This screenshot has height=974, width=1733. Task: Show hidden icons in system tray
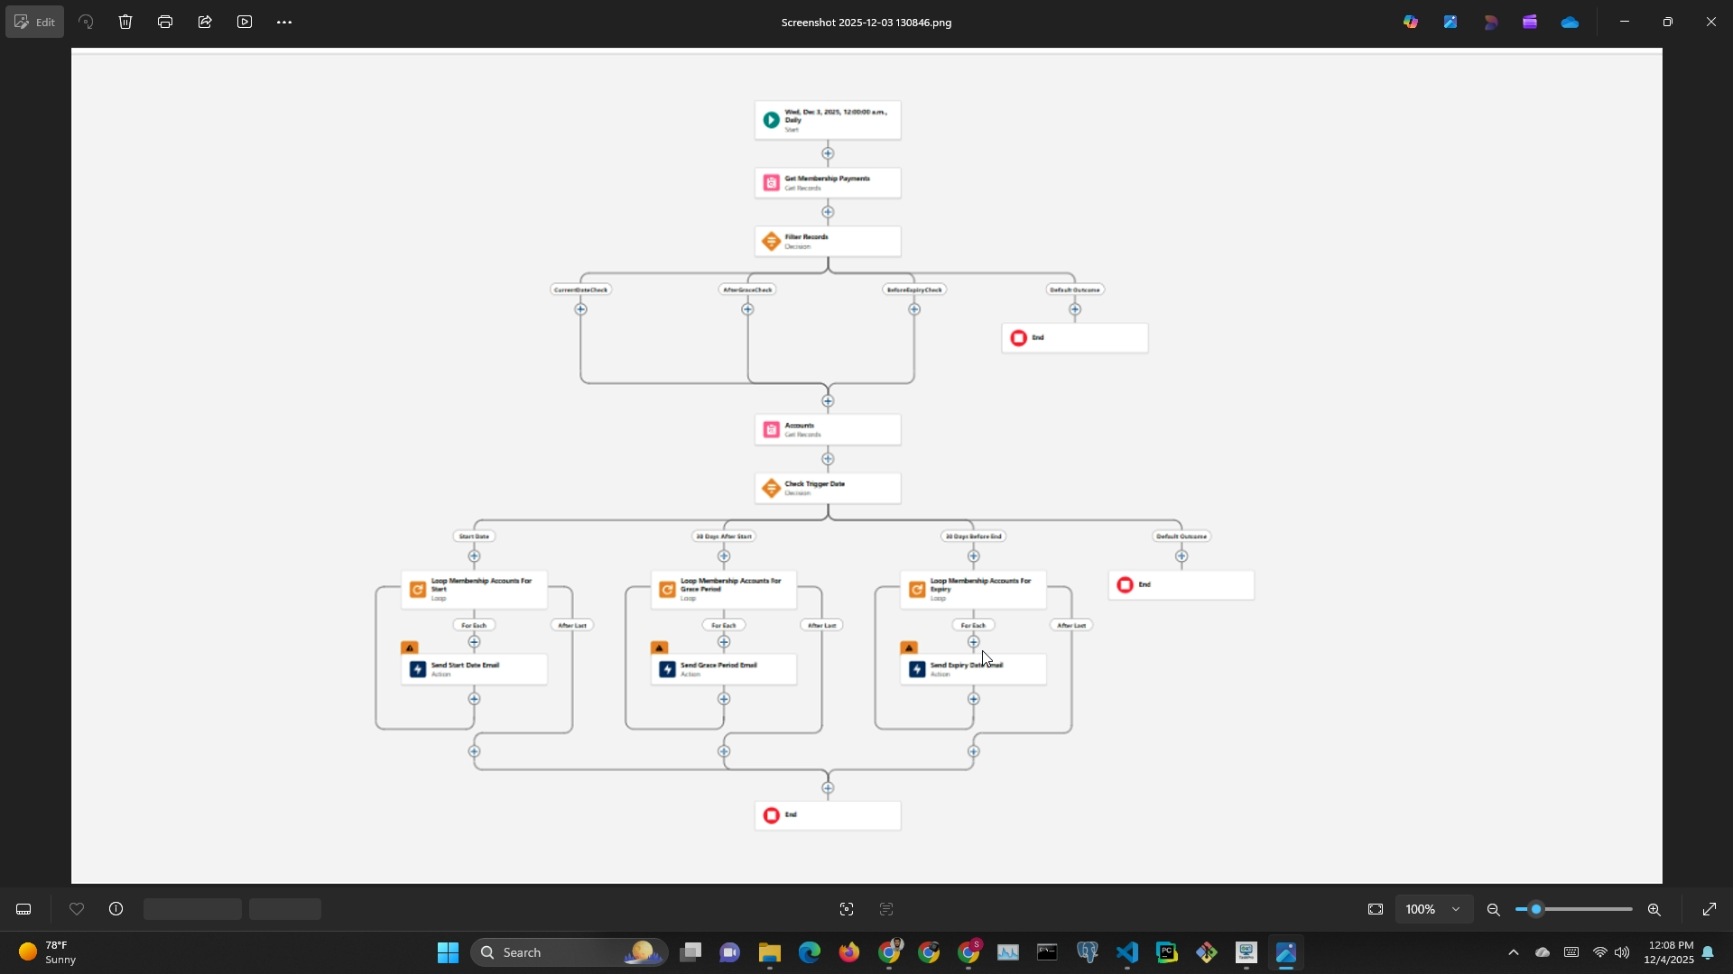tap(1514, 952)
